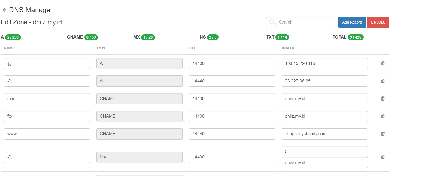Focus the Search records field

pyautogui.click(x=301, y=22)
